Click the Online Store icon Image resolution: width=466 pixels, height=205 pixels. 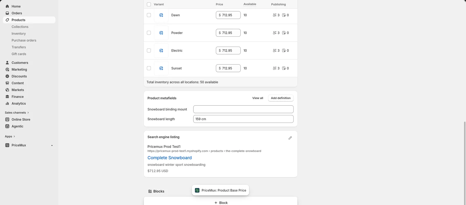point(7,119)
